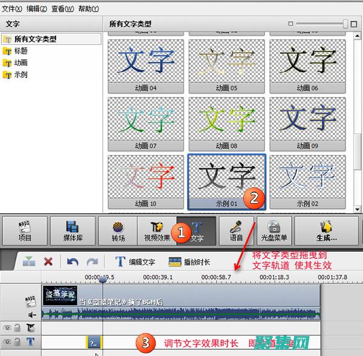This screenshot has height=356, width=363.
Task: Open the 编辑 menu
Action: point(36,9)
